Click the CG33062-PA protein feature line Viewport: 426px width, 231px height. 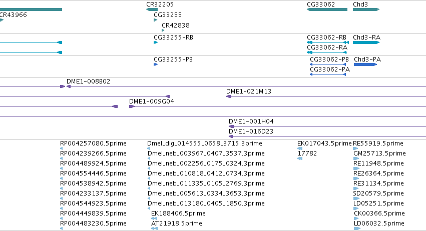pos(328,74)
